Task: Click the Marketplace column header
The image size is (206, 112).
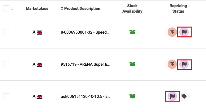Action: click(37, 9)
